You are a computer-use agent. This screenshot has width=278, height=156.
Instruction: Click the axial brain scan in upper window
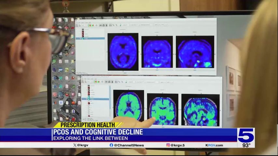click(123, 52)
